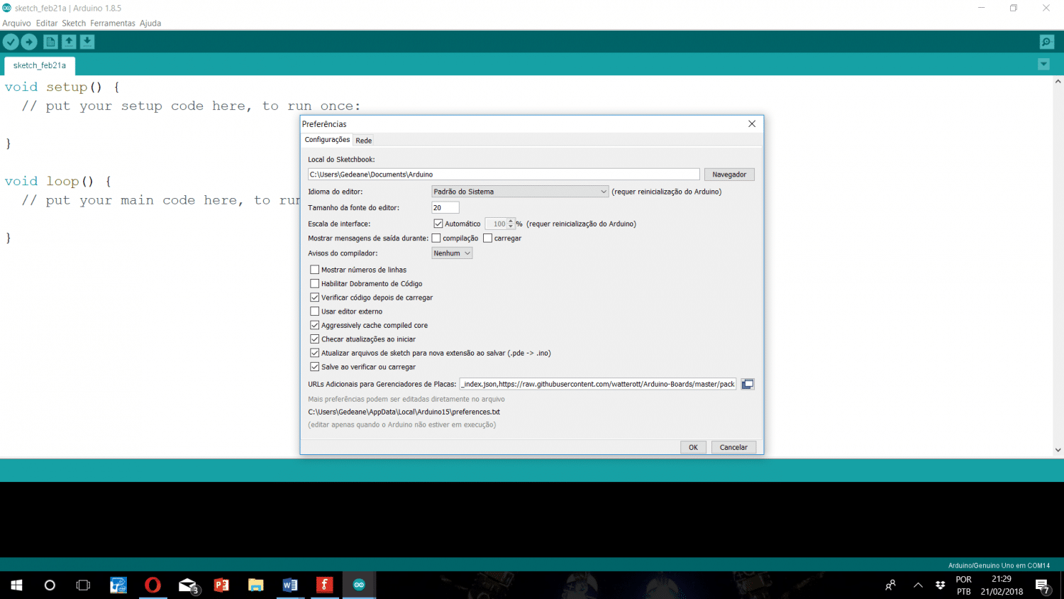Enable output messages during carregar

click(x=487, y=238)
